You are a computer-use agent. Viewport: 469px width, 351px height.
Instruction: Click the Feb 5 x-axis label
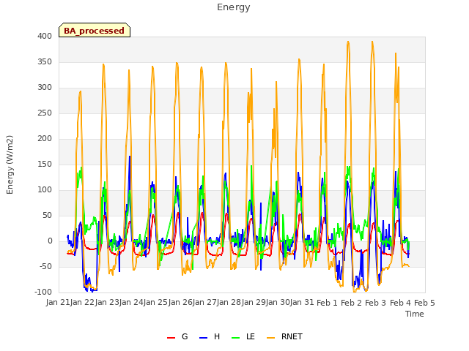[x=425, y=303]
